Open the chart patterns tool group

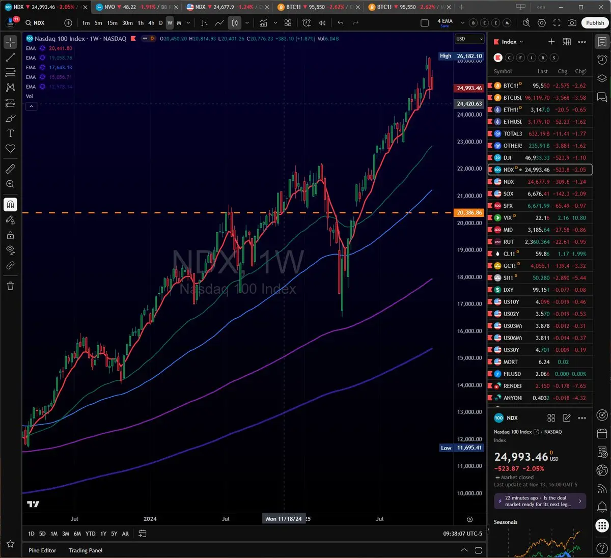click(x=10, y=88)
